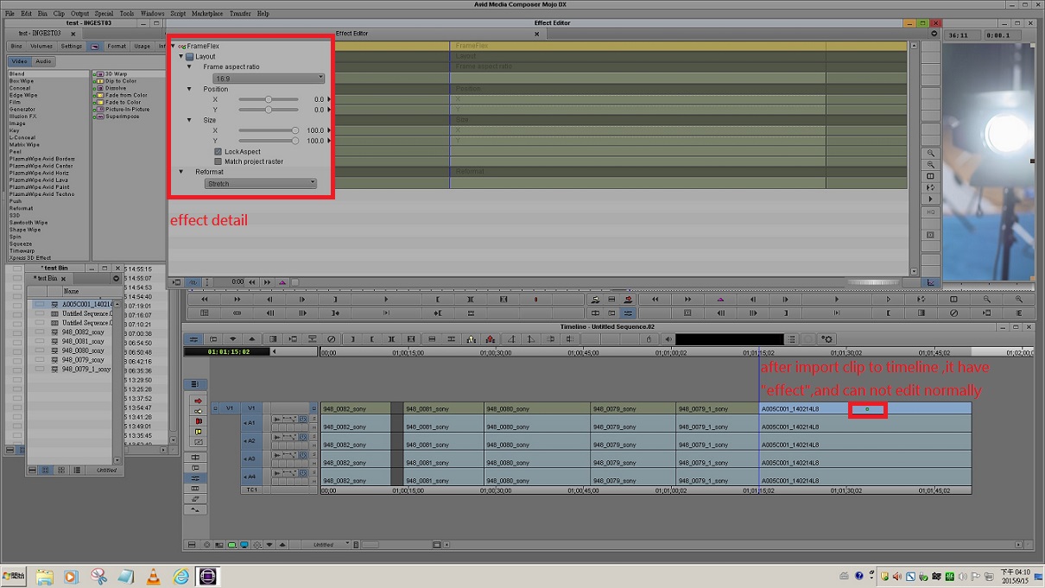Click the fast forward button in Effect Editor

pyautogui.click(x=267, y=282)
